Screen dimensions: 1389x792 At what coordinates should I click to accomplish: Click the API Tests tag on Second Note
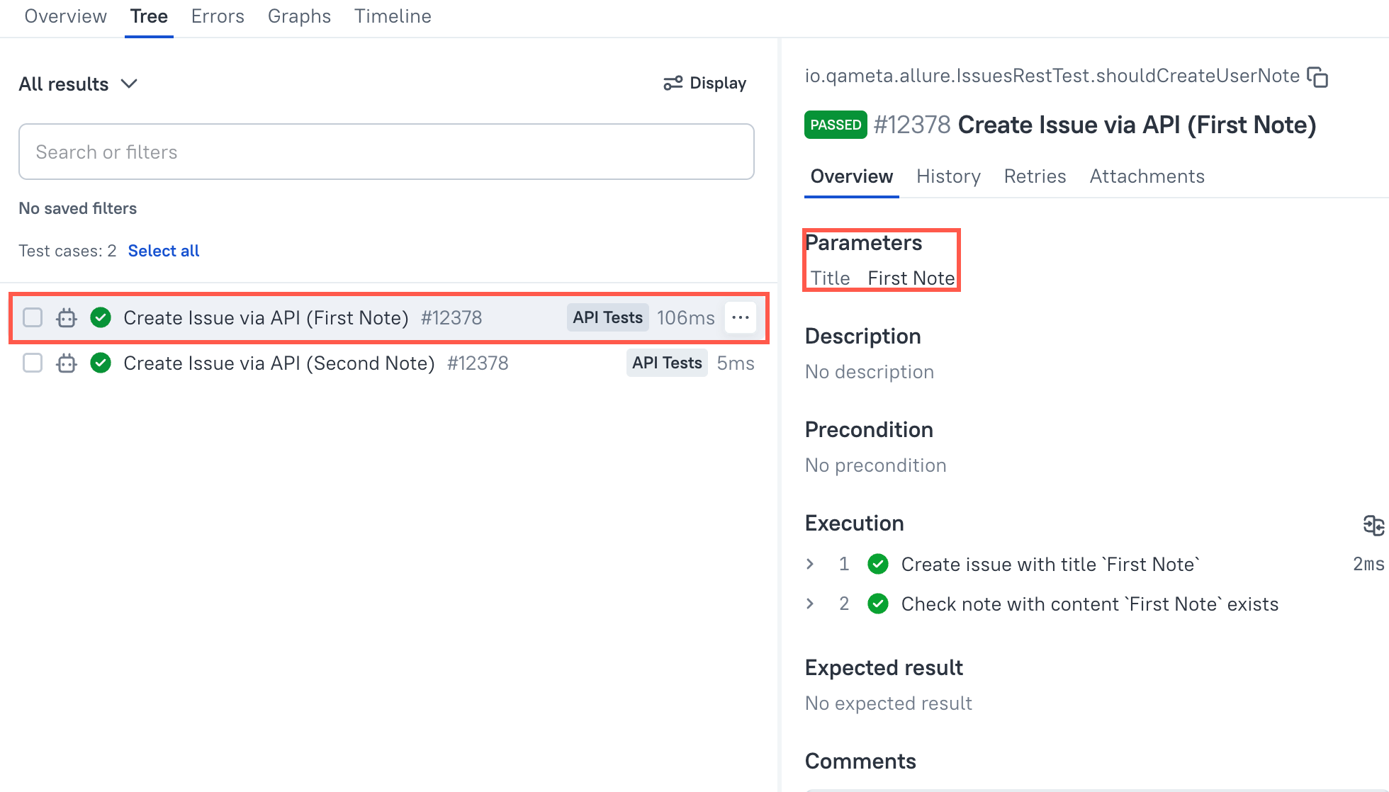pos(666,363)
